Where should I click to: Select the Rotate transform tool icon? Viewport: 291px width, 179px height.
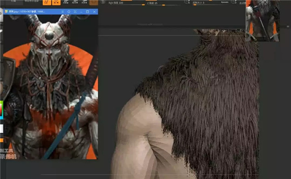[84, 2]
